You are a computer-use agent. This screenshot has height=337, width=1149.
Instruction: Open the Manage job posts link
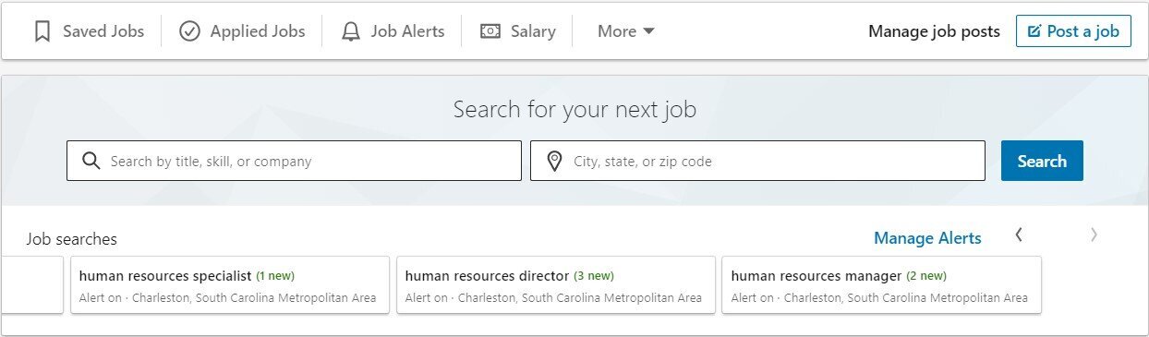coord(934,31)
